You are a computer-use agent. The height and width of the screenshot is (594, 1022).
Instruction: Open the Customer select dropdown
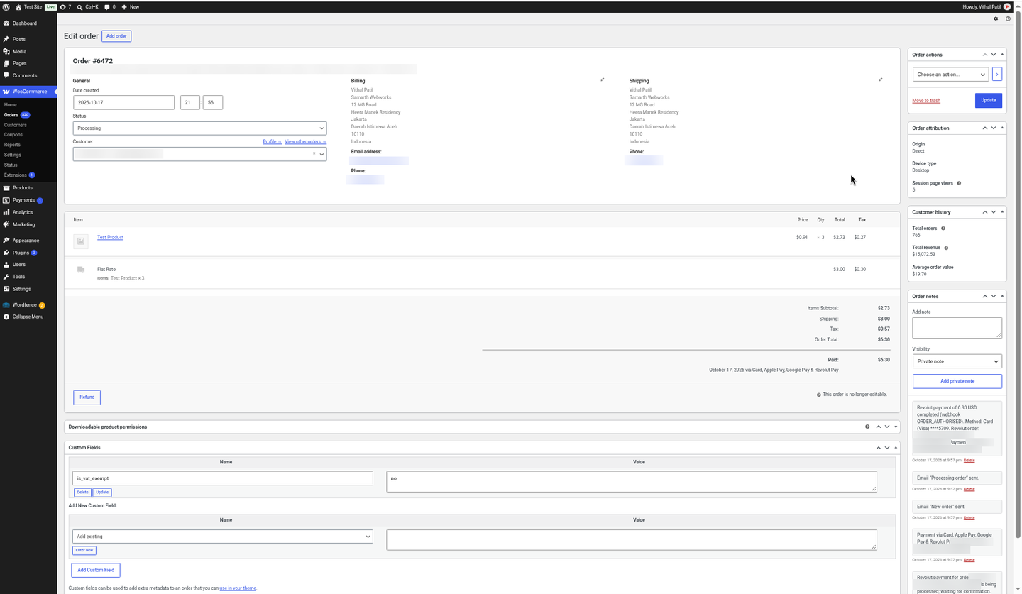click(x=199, y=154)
